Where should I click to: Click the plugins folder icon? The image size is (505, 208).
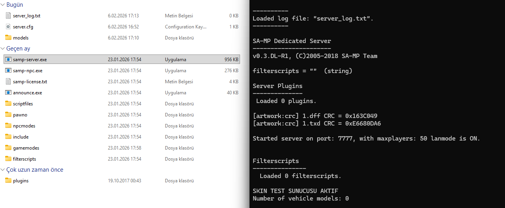(x=8, y=181)
